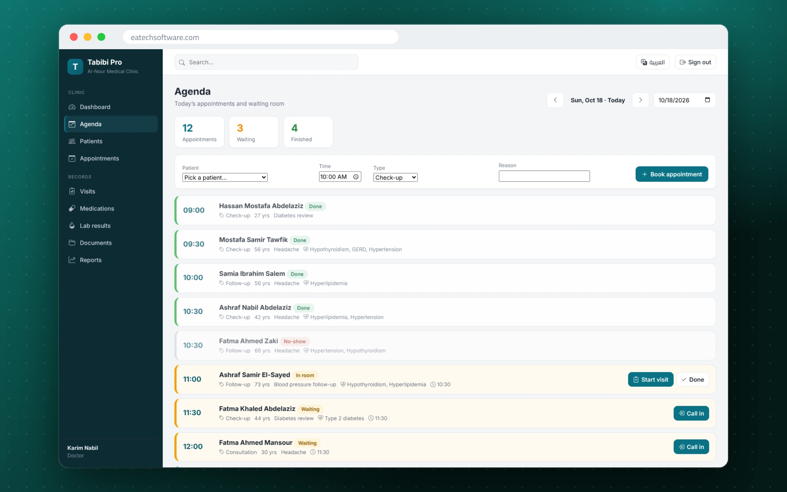Focus the Search field

click(x=266, y=62)
